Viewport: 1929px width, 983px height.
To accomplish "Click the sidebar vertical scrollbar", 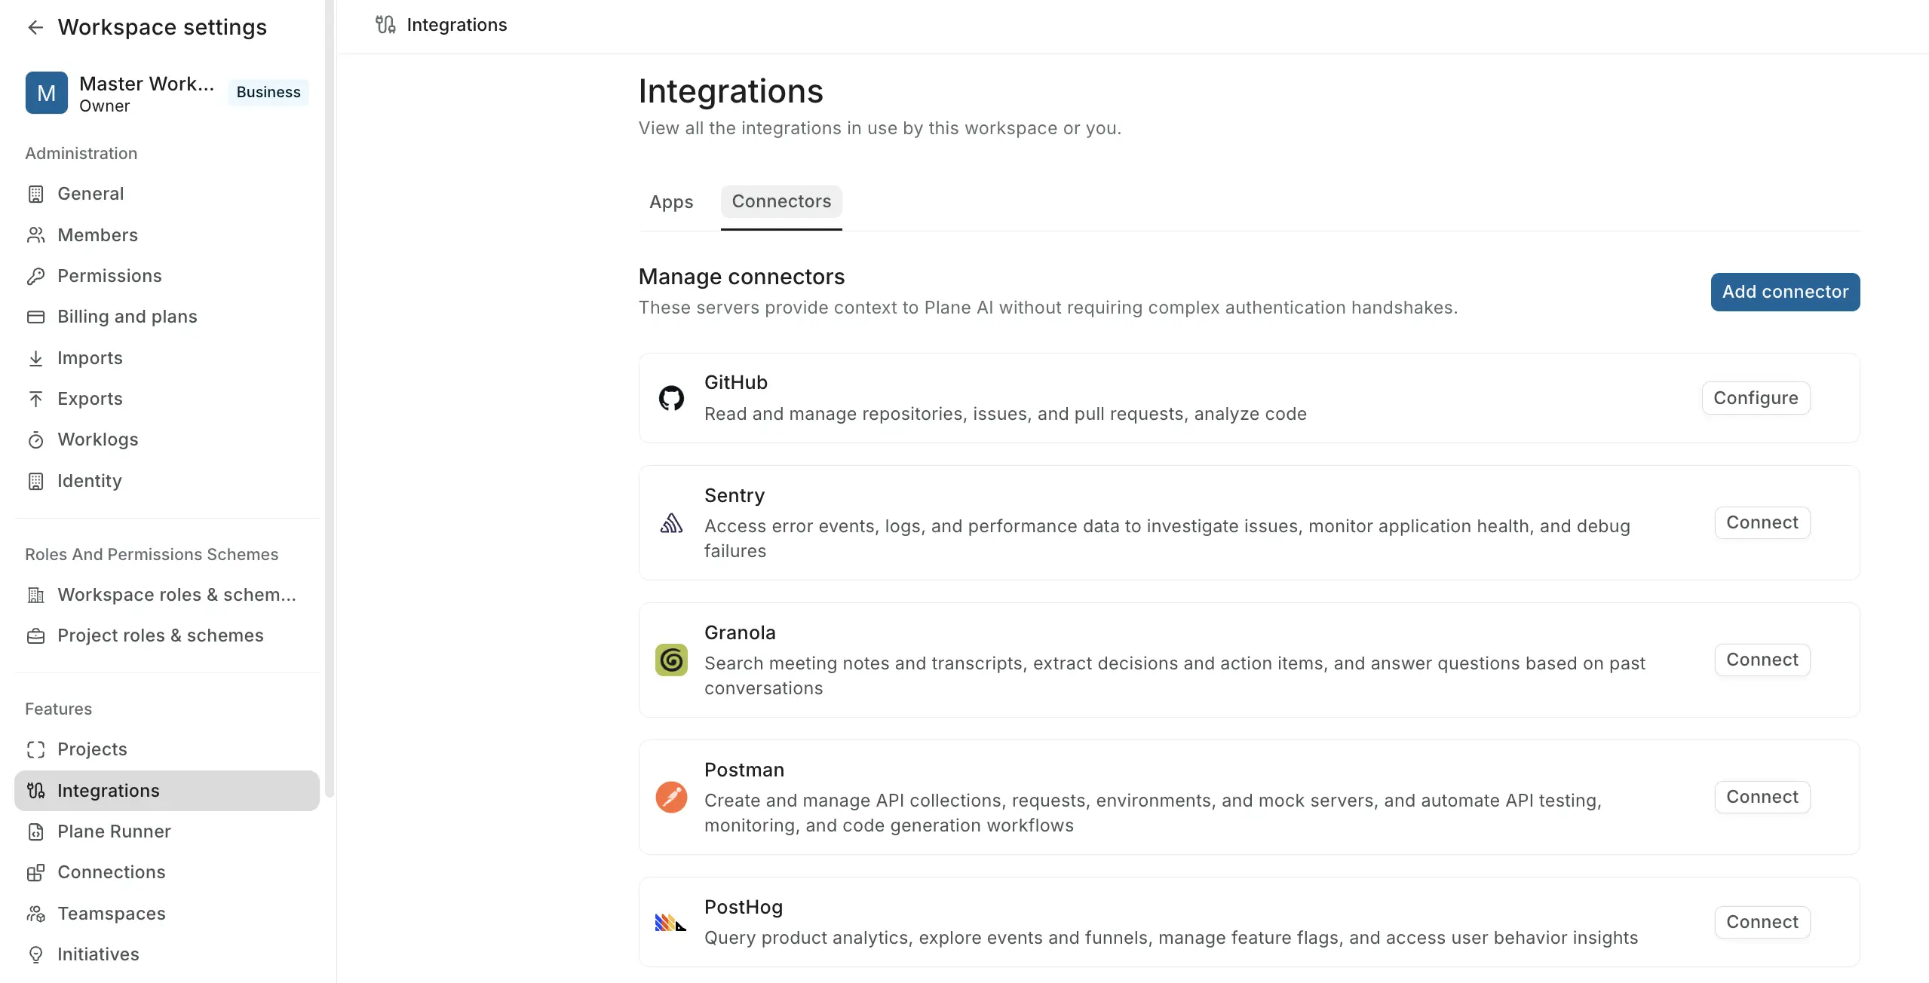I will tap(330, 398).
